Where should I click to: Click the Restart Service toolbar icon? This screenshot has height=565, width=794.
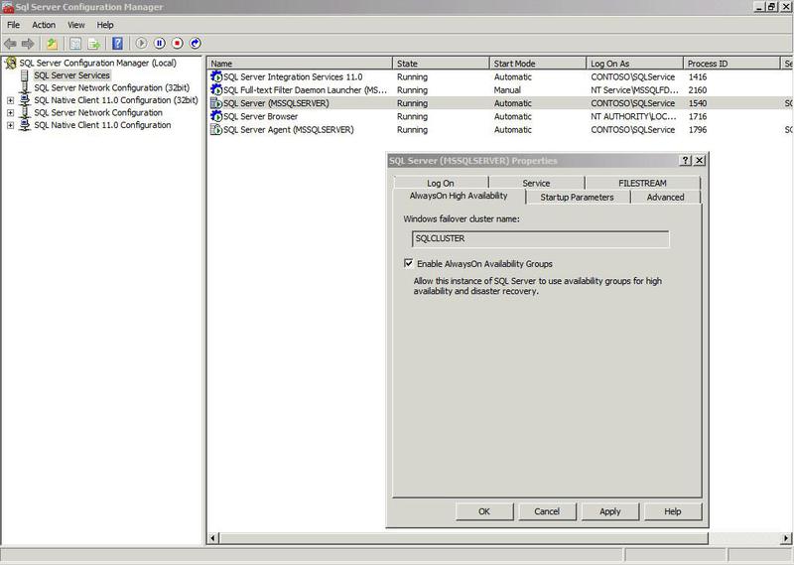click(x=196, y=44)
